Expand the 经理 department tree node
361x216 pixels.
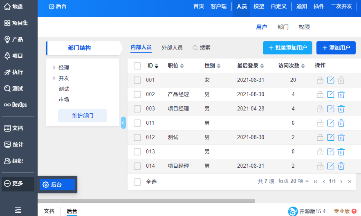coord(54,68)
